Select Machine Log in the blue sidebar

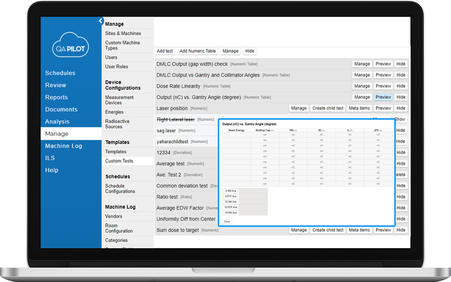63,146
